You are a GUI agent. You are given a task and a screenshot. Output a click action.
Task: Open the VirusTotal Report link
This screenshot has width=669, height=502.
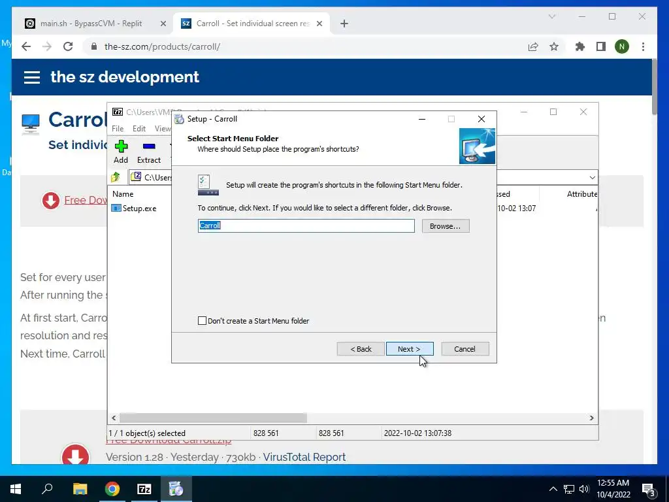[304, 457]
